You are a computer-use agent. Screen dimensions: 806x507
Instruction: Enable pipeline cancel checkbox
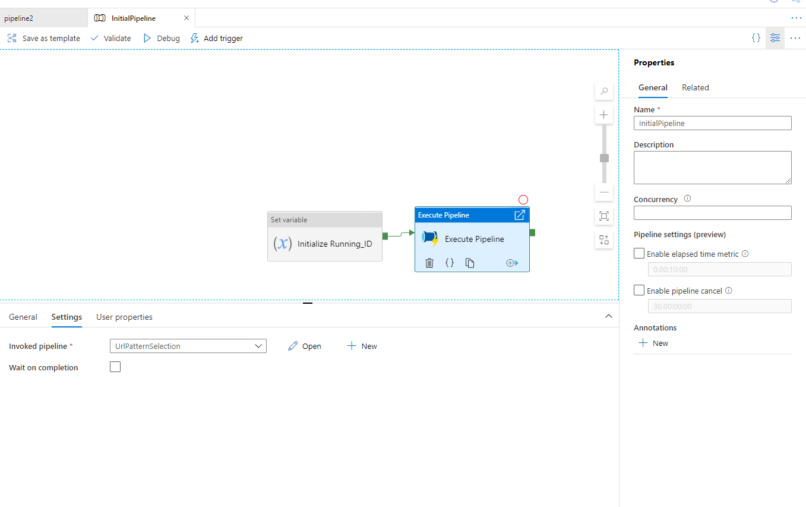click(639, 290)
